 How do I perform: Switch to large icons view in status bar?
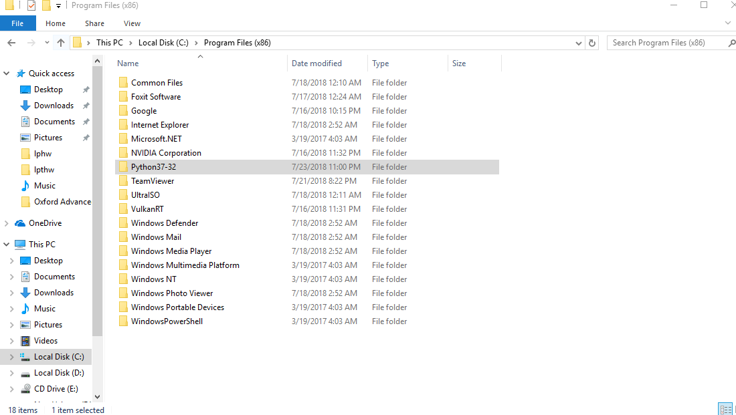click(734, 409)
